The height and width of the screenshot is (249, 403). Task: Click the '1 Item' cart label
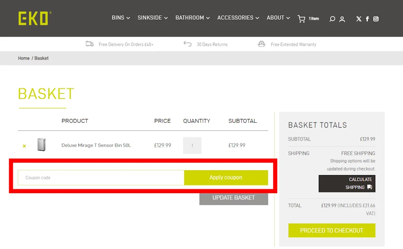coord(314,19)
